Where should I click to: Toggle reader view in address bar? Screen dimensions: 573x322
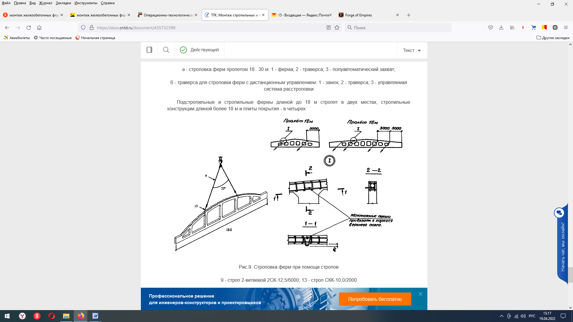pos(329,27)
